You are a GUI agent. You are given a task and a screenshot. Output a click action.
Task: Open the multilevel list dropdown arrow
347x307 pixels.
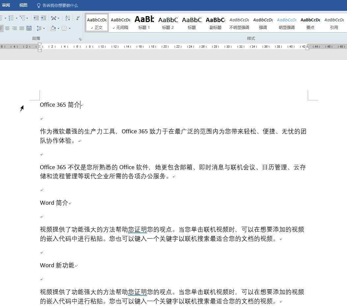[x=27, y=18]
